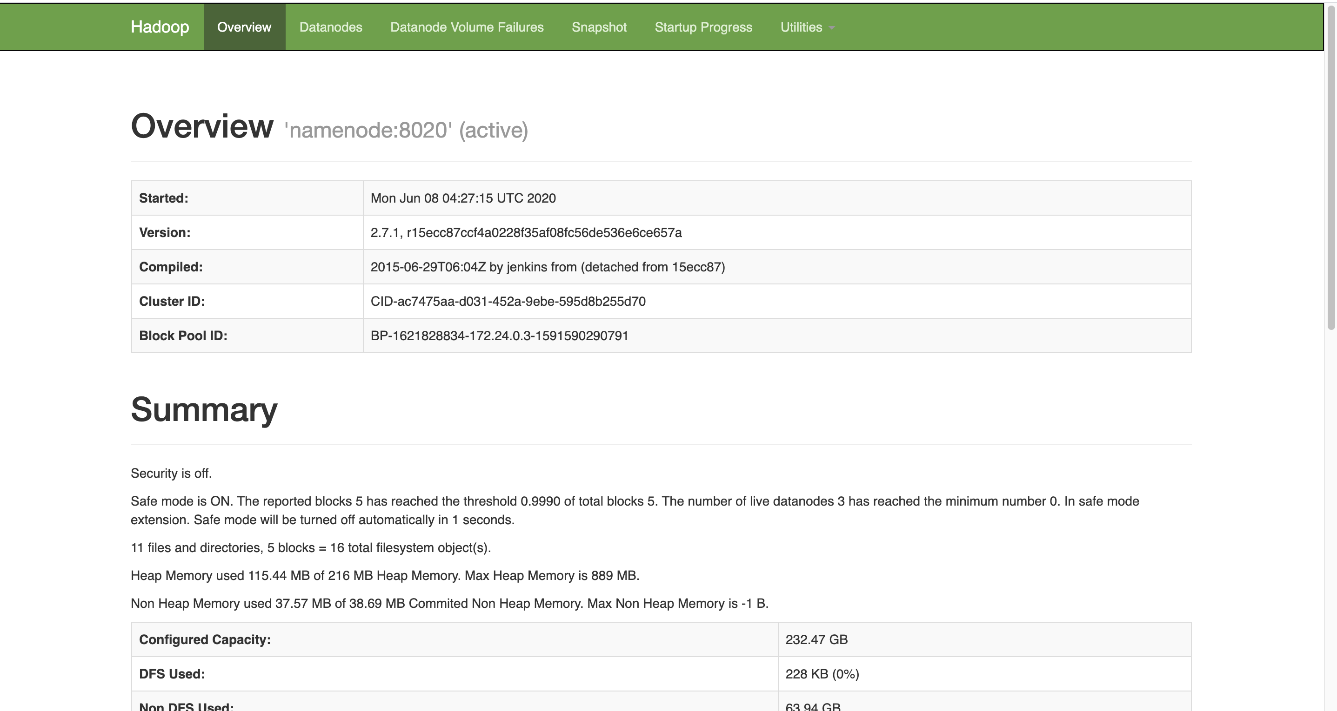Click the 'Safe mode is ON' paragraph
This screenshot has height=711, width=1337.
(635, 511)
